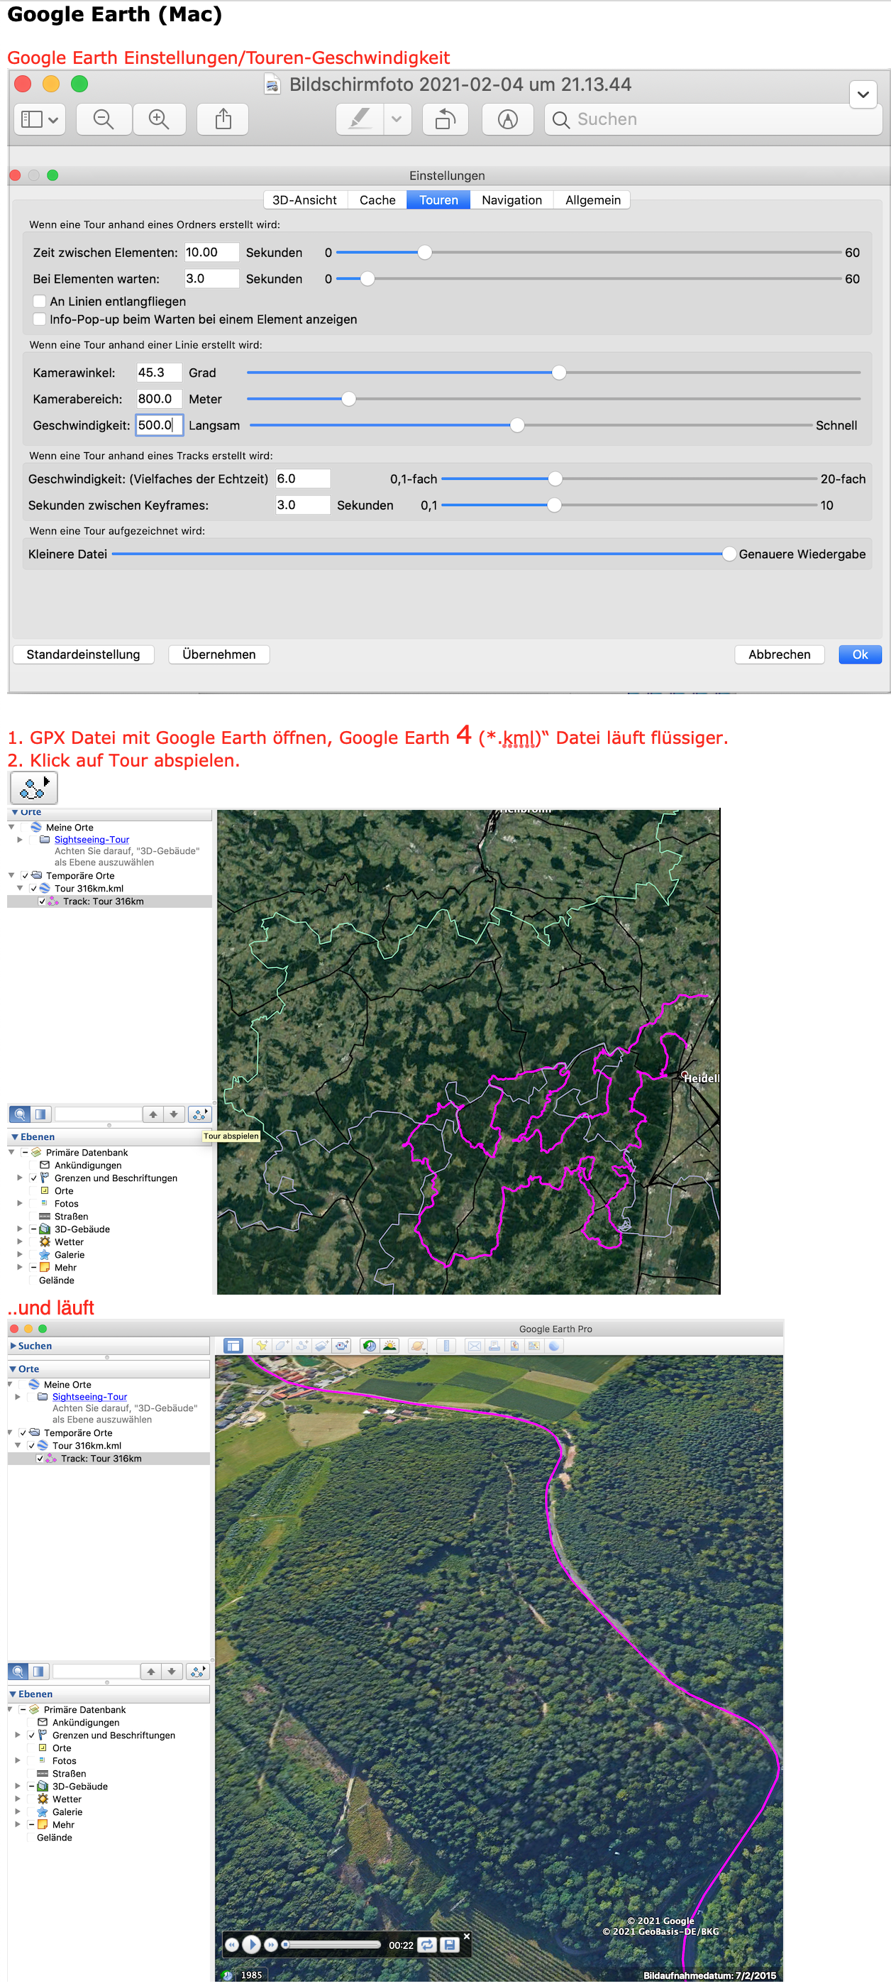Uncheck Temporäre Orte in Google Earth Pro window

(23, 1432)
